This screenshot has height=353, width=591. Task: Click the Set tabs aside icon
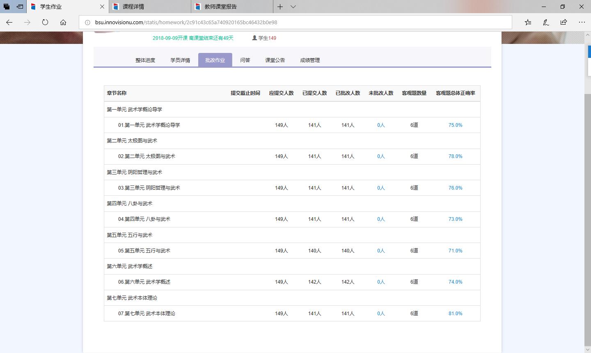coord(20,7)
